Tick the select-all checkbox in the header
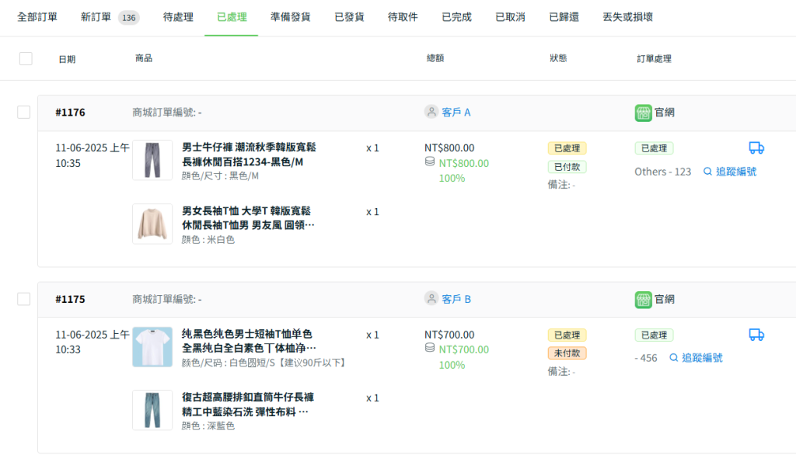Viewport: 796px width, 462px height. (x=26, y=59)
